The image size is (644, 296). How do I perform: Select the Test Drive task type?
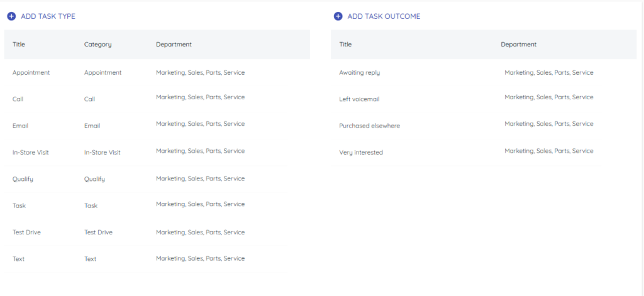(27, 233)
